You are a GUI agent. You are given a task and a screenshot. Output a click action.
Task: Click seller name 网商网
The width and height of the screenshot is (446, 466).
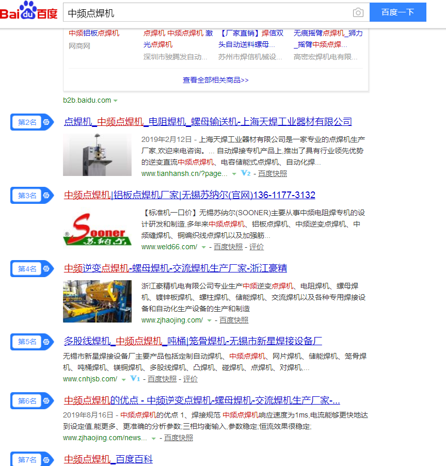[x=79, y=46]
